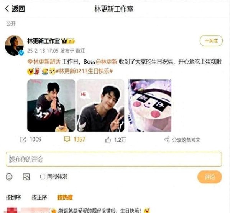
Task: Like the post via thumbs-up icon
Action: [x=108, y=140]
